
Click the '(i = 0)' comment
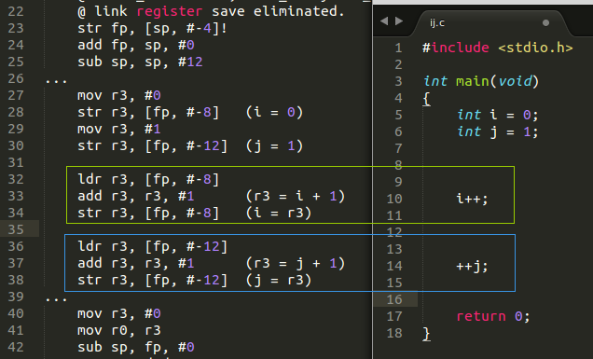tap(274, 112)
